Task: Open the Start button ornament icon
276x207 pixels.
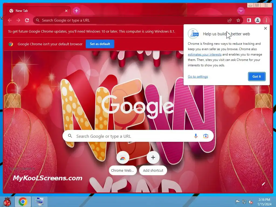Action: tap(7, 202)
